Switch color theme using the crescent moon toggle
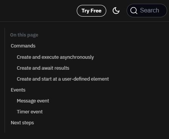This screenshot has width=169, height=139. pos(116,11)
